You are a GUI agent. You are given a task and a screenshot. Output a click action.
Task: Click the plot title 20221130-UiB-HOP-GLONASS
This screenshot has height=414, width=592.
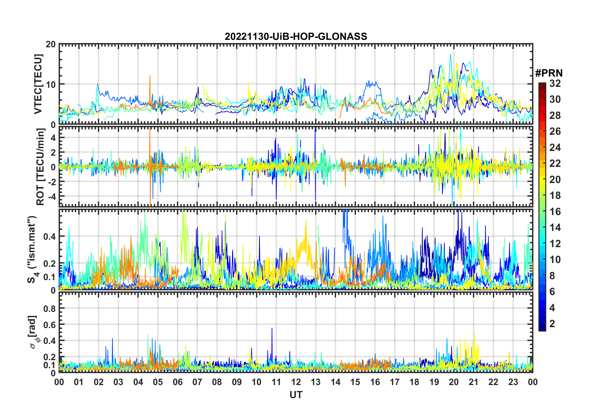click(296, 37)
